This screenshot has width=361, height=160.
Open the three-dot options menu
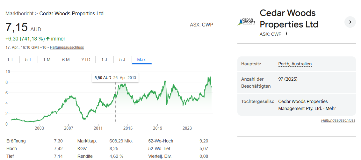point(286,34)
